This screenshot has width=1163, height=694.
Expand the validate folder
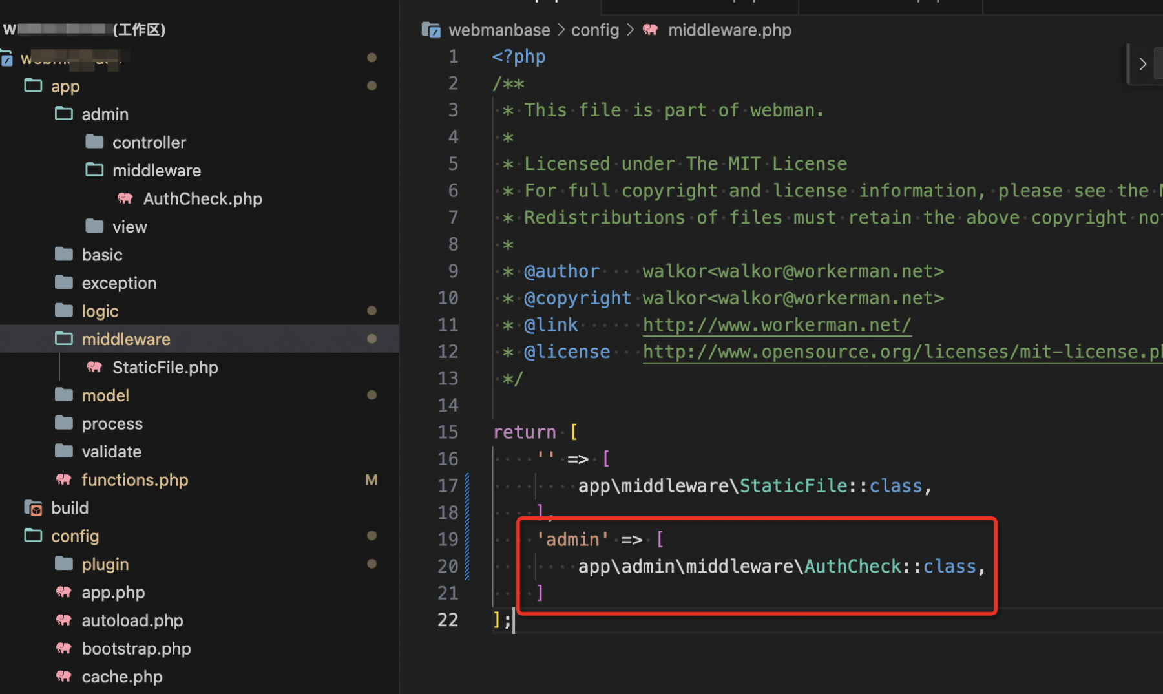111,452
